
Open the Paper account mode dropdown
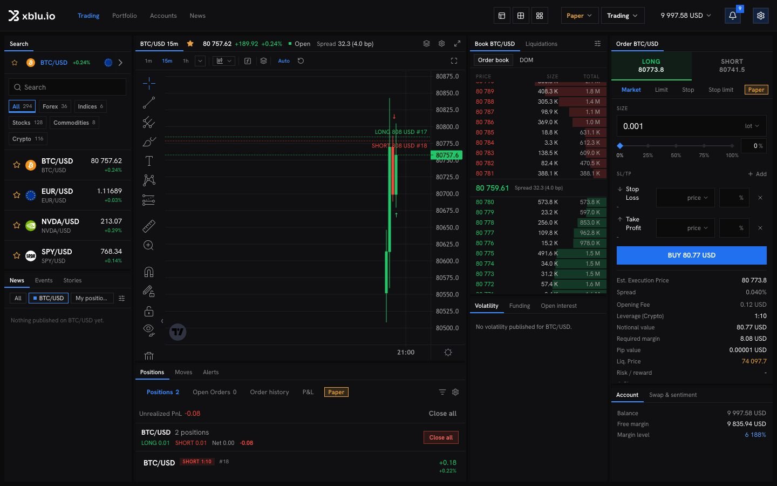coord(579,16)
